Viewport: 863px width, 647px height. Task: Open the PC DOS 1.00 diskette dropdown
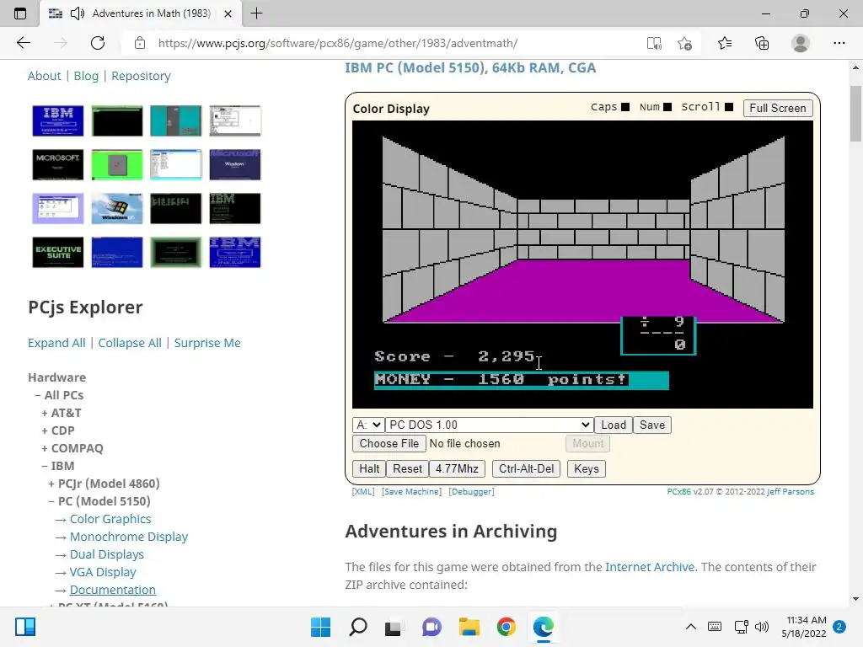490,425
